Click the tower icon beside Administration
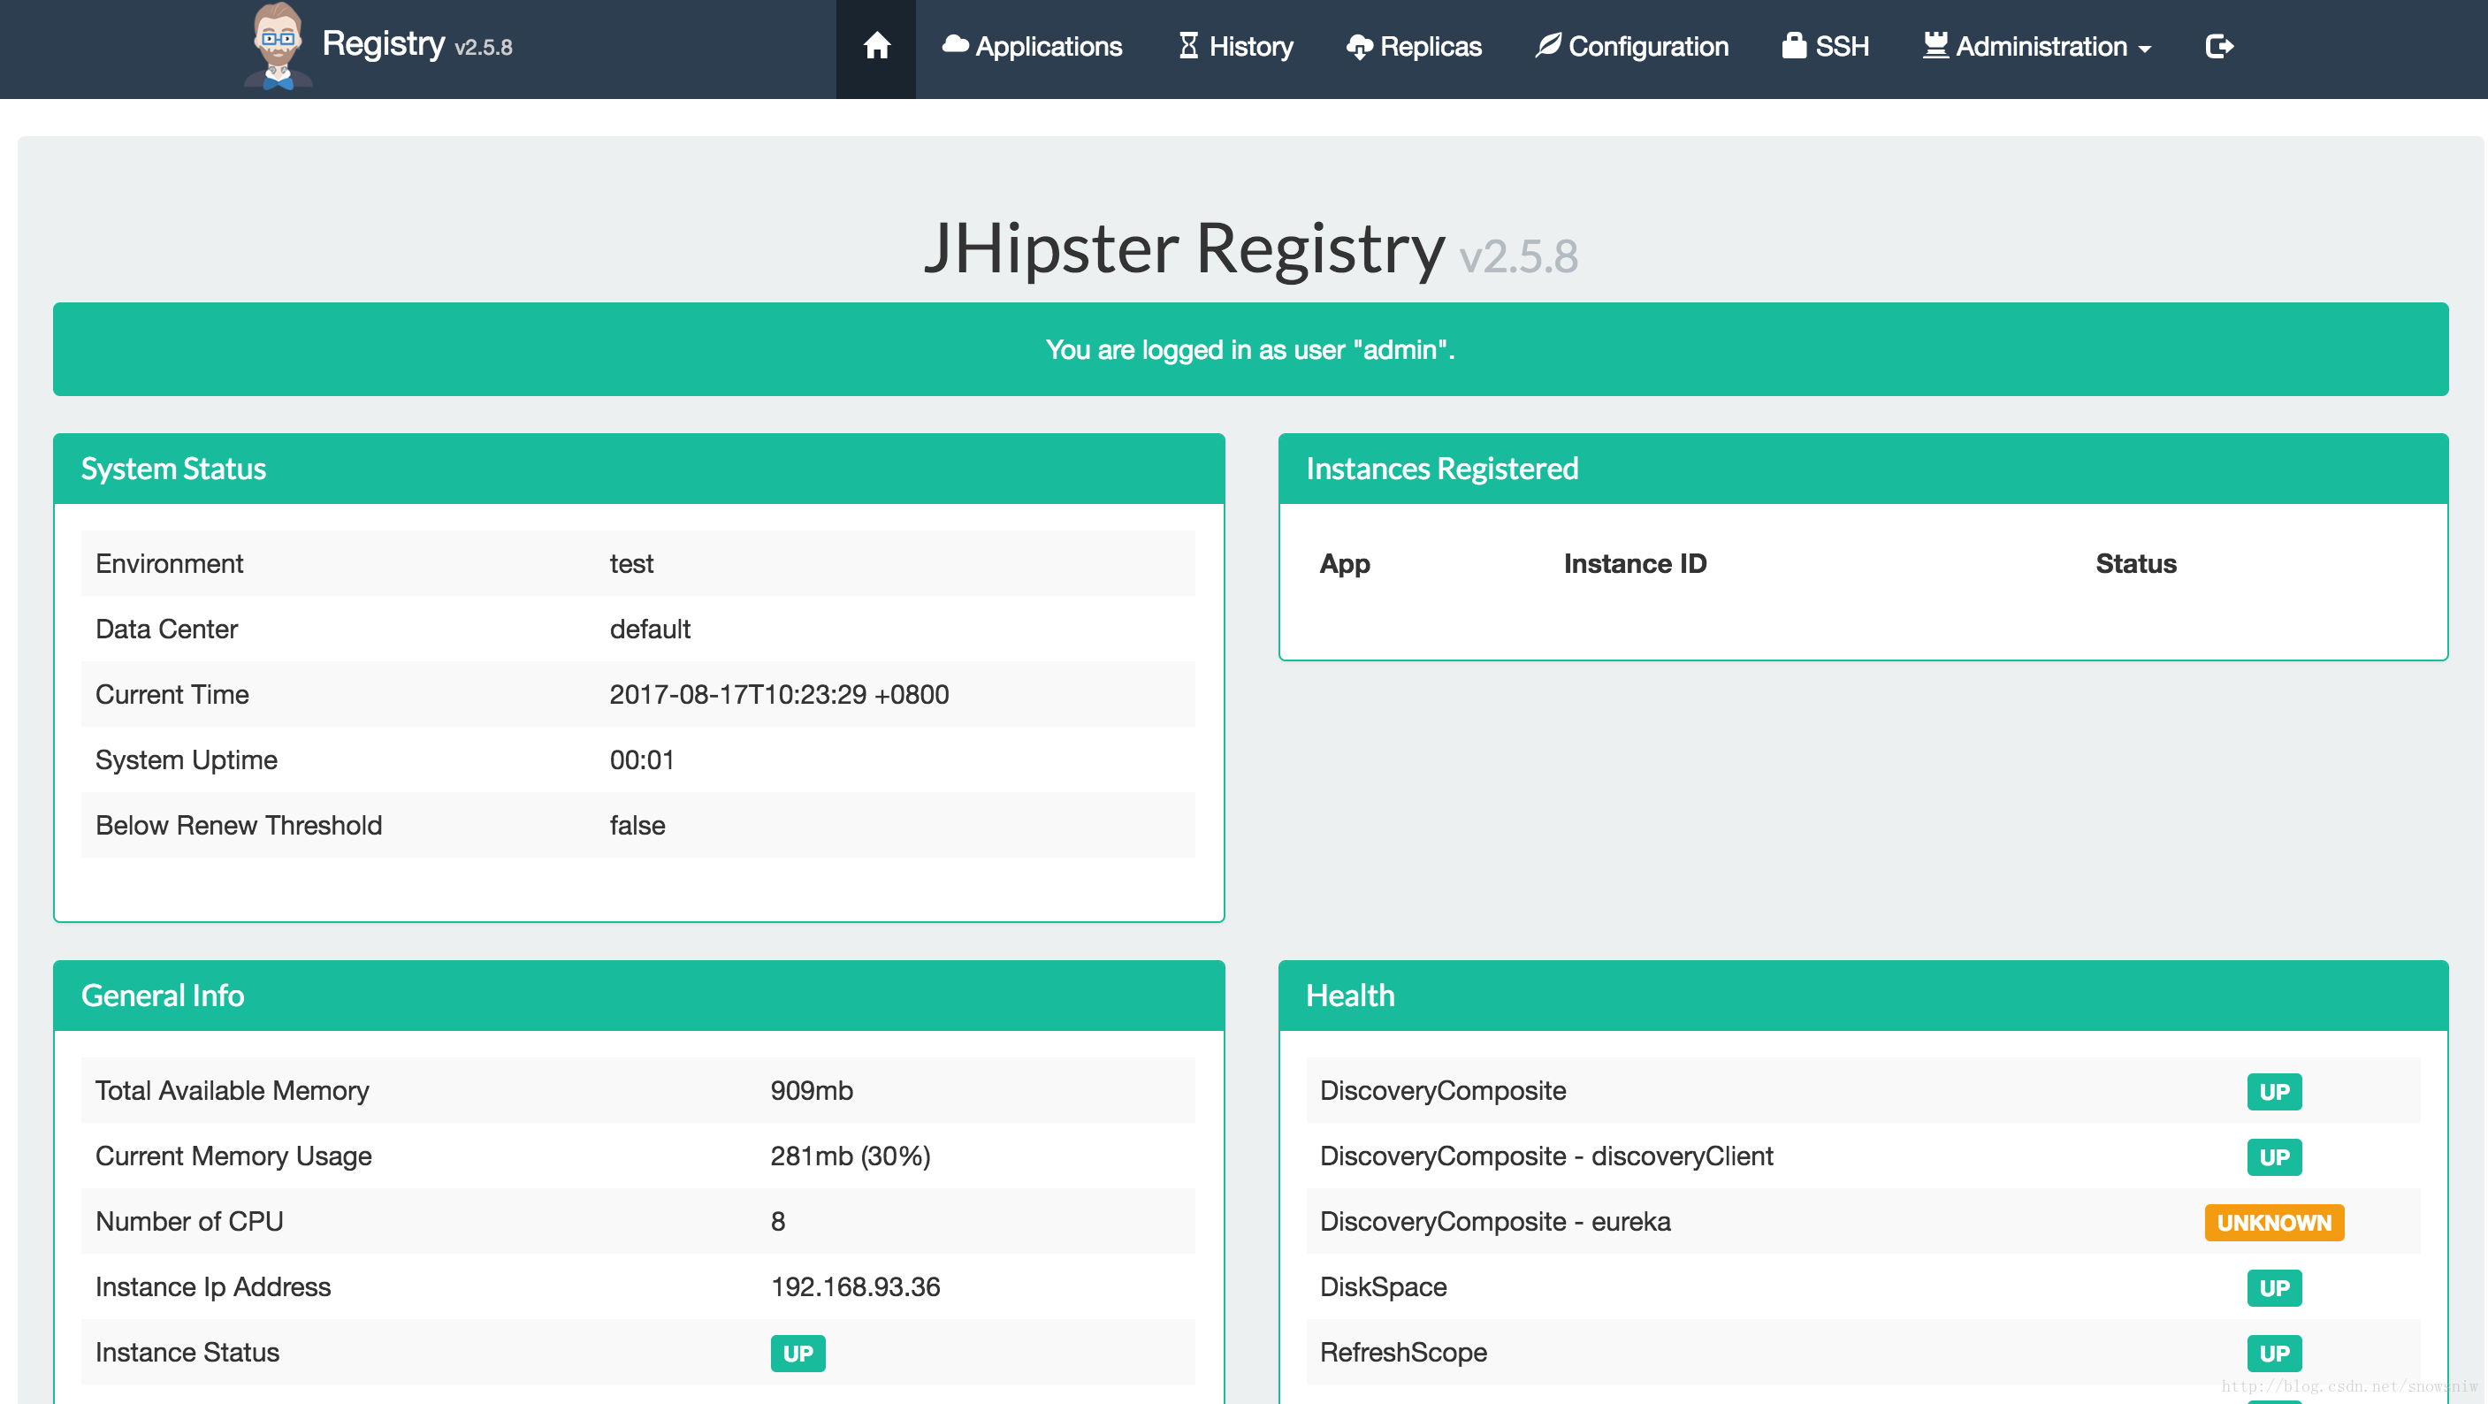Viewport: 2488px width, 1404px height. click(1935, 45)
